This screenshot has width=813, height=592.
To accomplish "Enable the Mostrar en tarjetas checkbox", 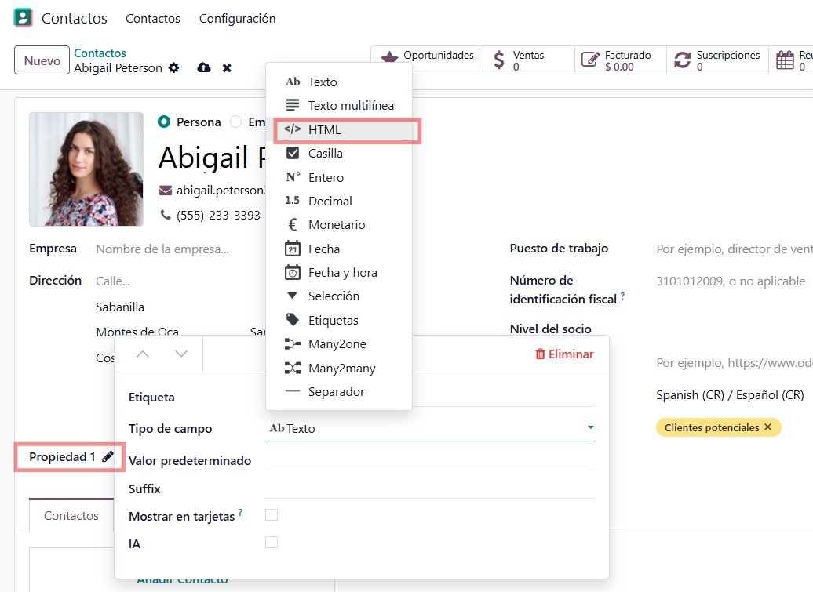I will [x=272, y=515].
